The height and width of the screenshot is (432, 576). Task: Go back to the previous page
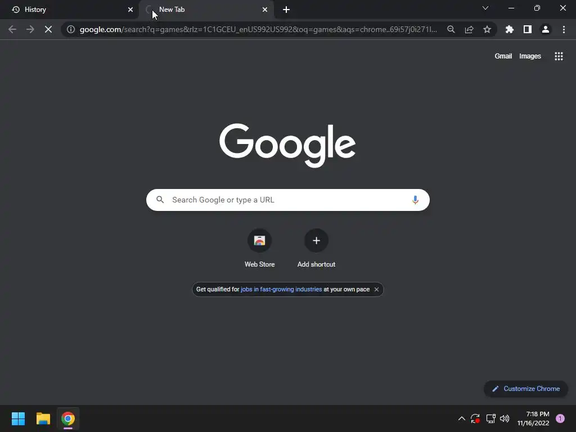(12, 29)
